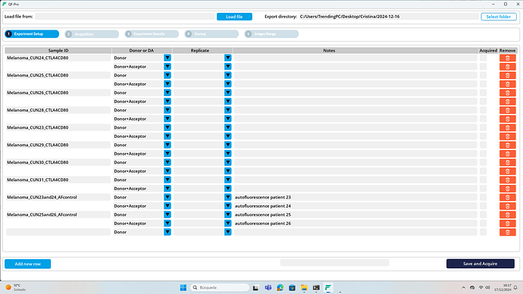Screen dimensions: 523x294
Task: Remove the Donor+Acceptor row below Melanoma_CUN24_CTLA4CD80
Action: point(507,67)
